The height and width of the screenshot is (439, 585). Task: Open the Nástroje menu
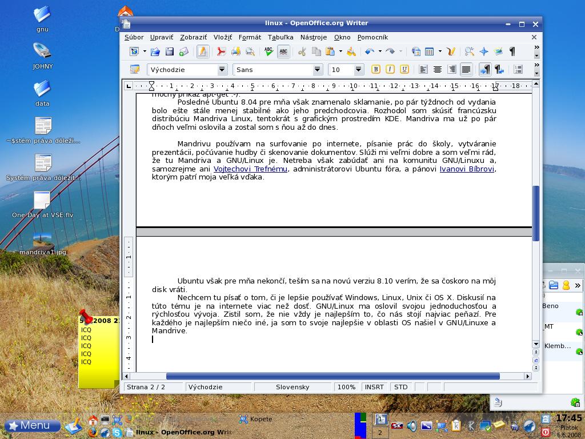click(313, 37)
